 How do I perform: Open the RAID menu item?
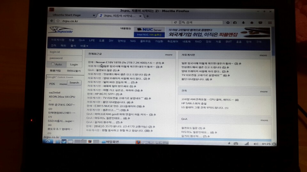[x=198, y=41]
